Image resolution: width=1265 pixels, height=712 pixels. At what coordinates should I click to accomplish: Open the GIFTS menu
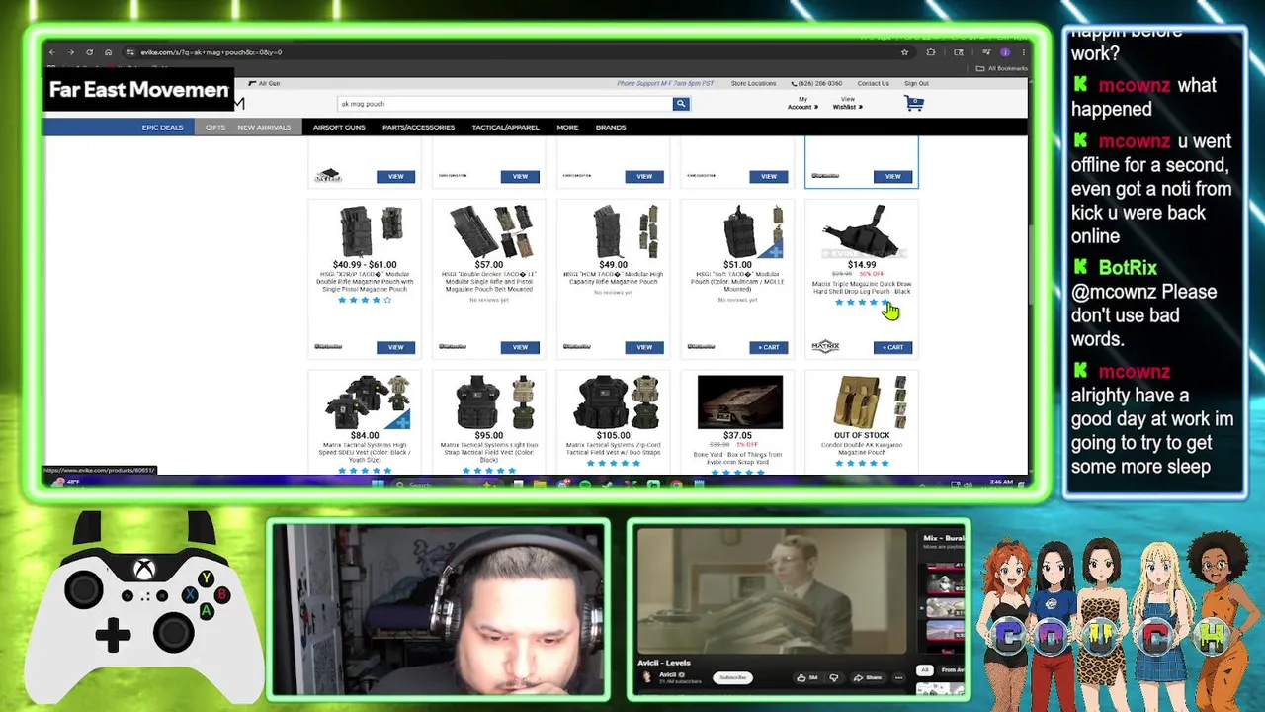[215, 127]
